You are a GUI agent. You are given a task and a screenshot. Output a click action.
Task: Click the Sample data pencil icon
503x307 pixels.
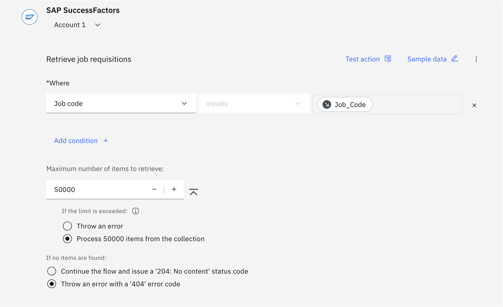point(454,59)
